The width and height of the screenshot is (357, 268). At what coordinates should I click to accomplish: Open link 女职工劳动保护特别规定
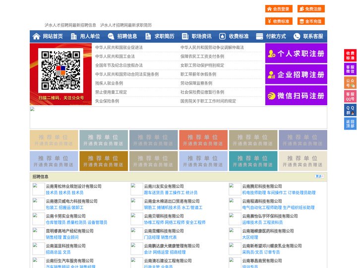tap(202, 65)
